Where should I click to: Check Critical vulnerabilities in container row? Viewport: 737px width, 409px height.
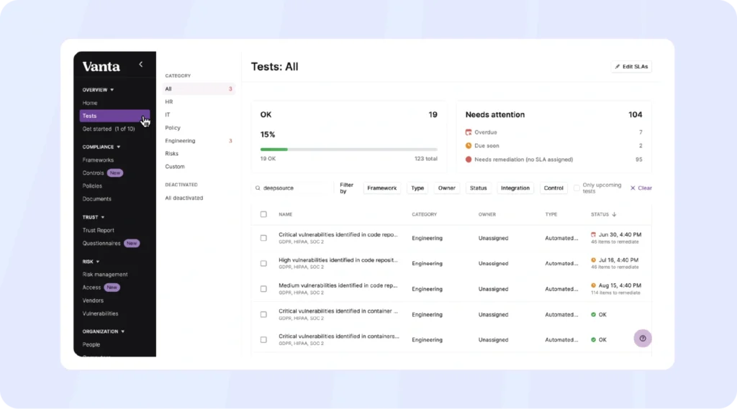(x=263, y=315)
